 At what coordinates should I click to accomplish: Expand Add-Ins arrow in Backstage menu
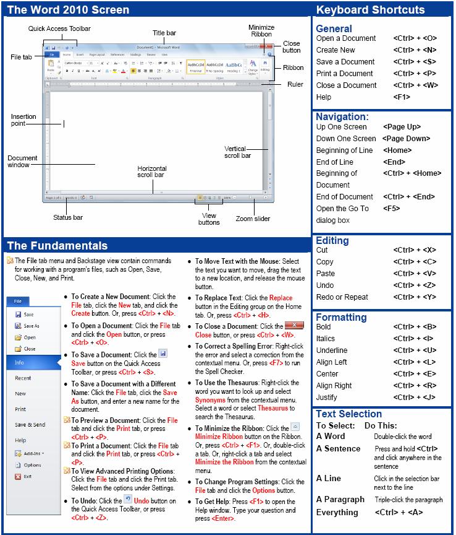pyautogui.click(x=43, y=453)
